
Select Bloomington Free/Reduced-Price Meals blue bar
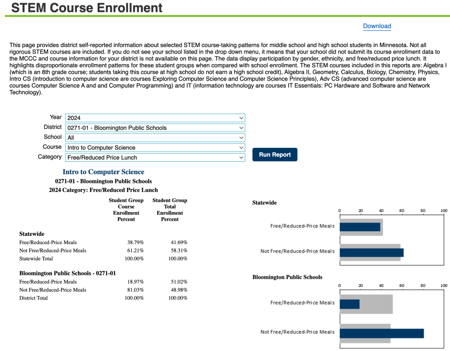click(x=350, y=304)
